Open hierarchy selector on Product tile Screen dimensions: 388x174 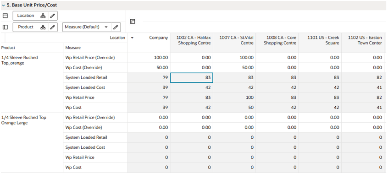click(x=43, y=27)
